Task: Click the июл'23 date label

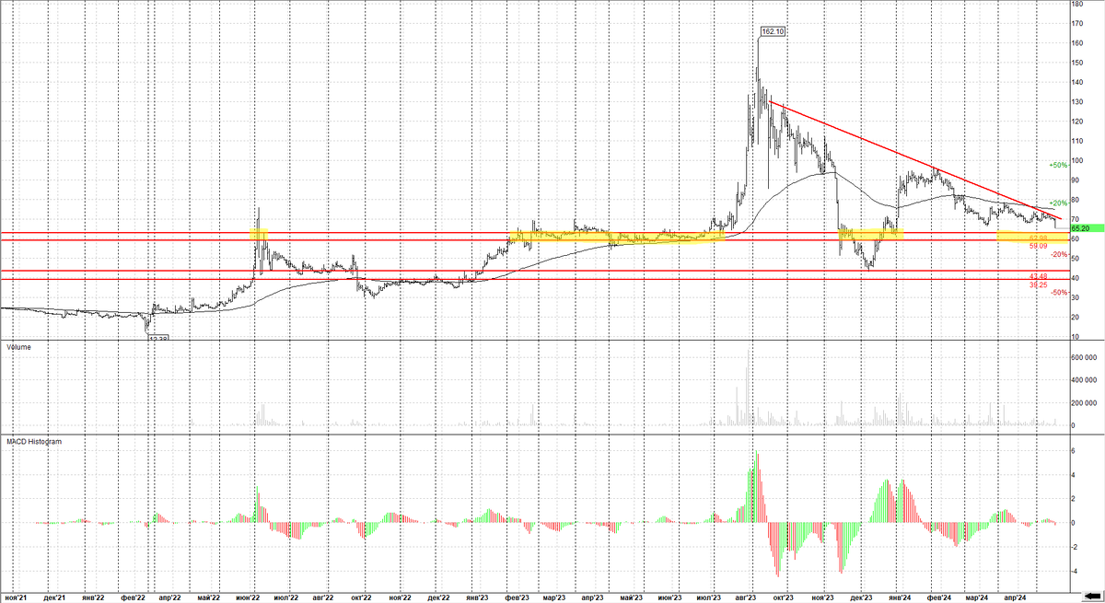Action: pyautogui.click(x=710, y=597)
